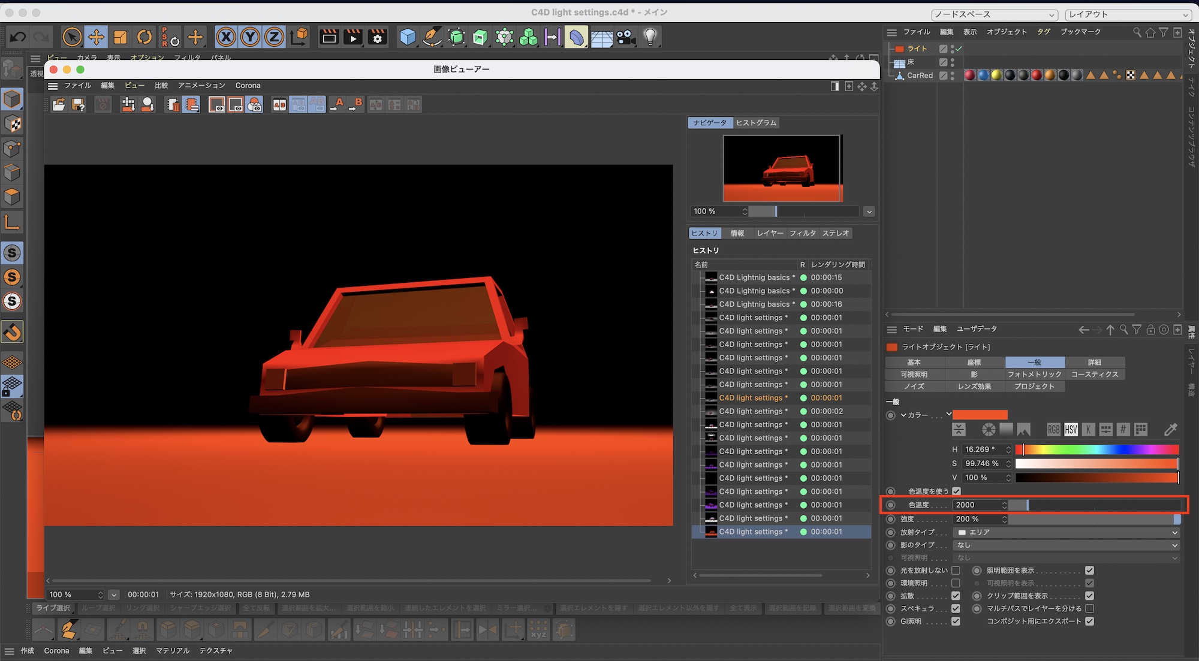
Task: Toggle the GI照明 checkbox
Action: coord(956,621)
